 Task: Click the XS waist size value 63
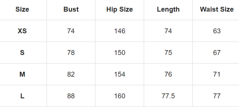[x=217, y=31]
